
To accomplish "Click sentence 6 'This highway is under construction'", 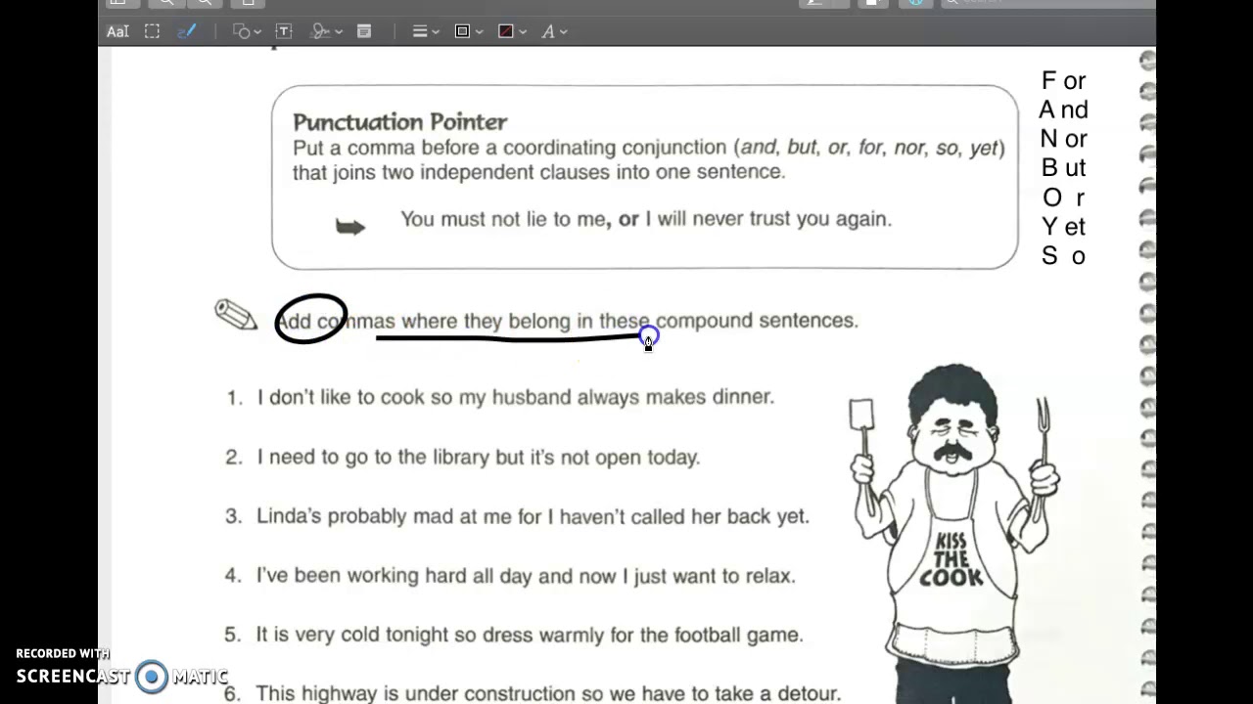I will click(548, 693).
